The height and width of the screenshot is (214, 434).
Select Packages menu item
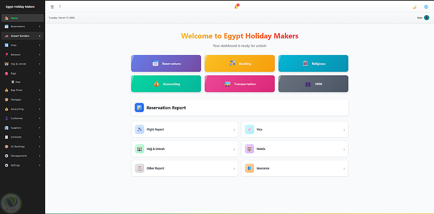click(x=23, y=99)
